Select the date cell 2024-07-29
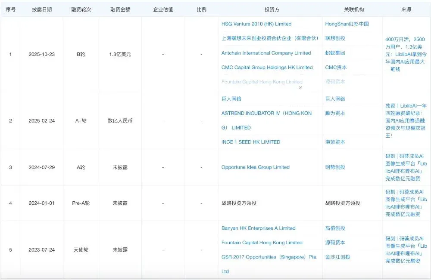Viewport: 431px width, 280px height. point(42,167)
